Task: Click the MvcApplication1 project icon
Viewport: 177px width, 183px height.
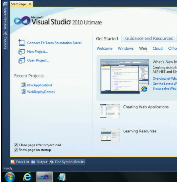Action: [23, 85]
